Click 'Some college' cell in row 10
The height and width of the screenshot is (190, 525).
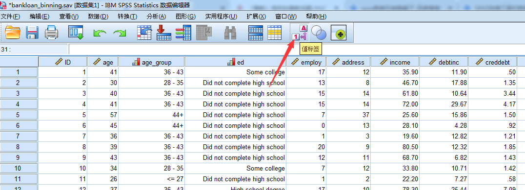[x=236, y=168]
